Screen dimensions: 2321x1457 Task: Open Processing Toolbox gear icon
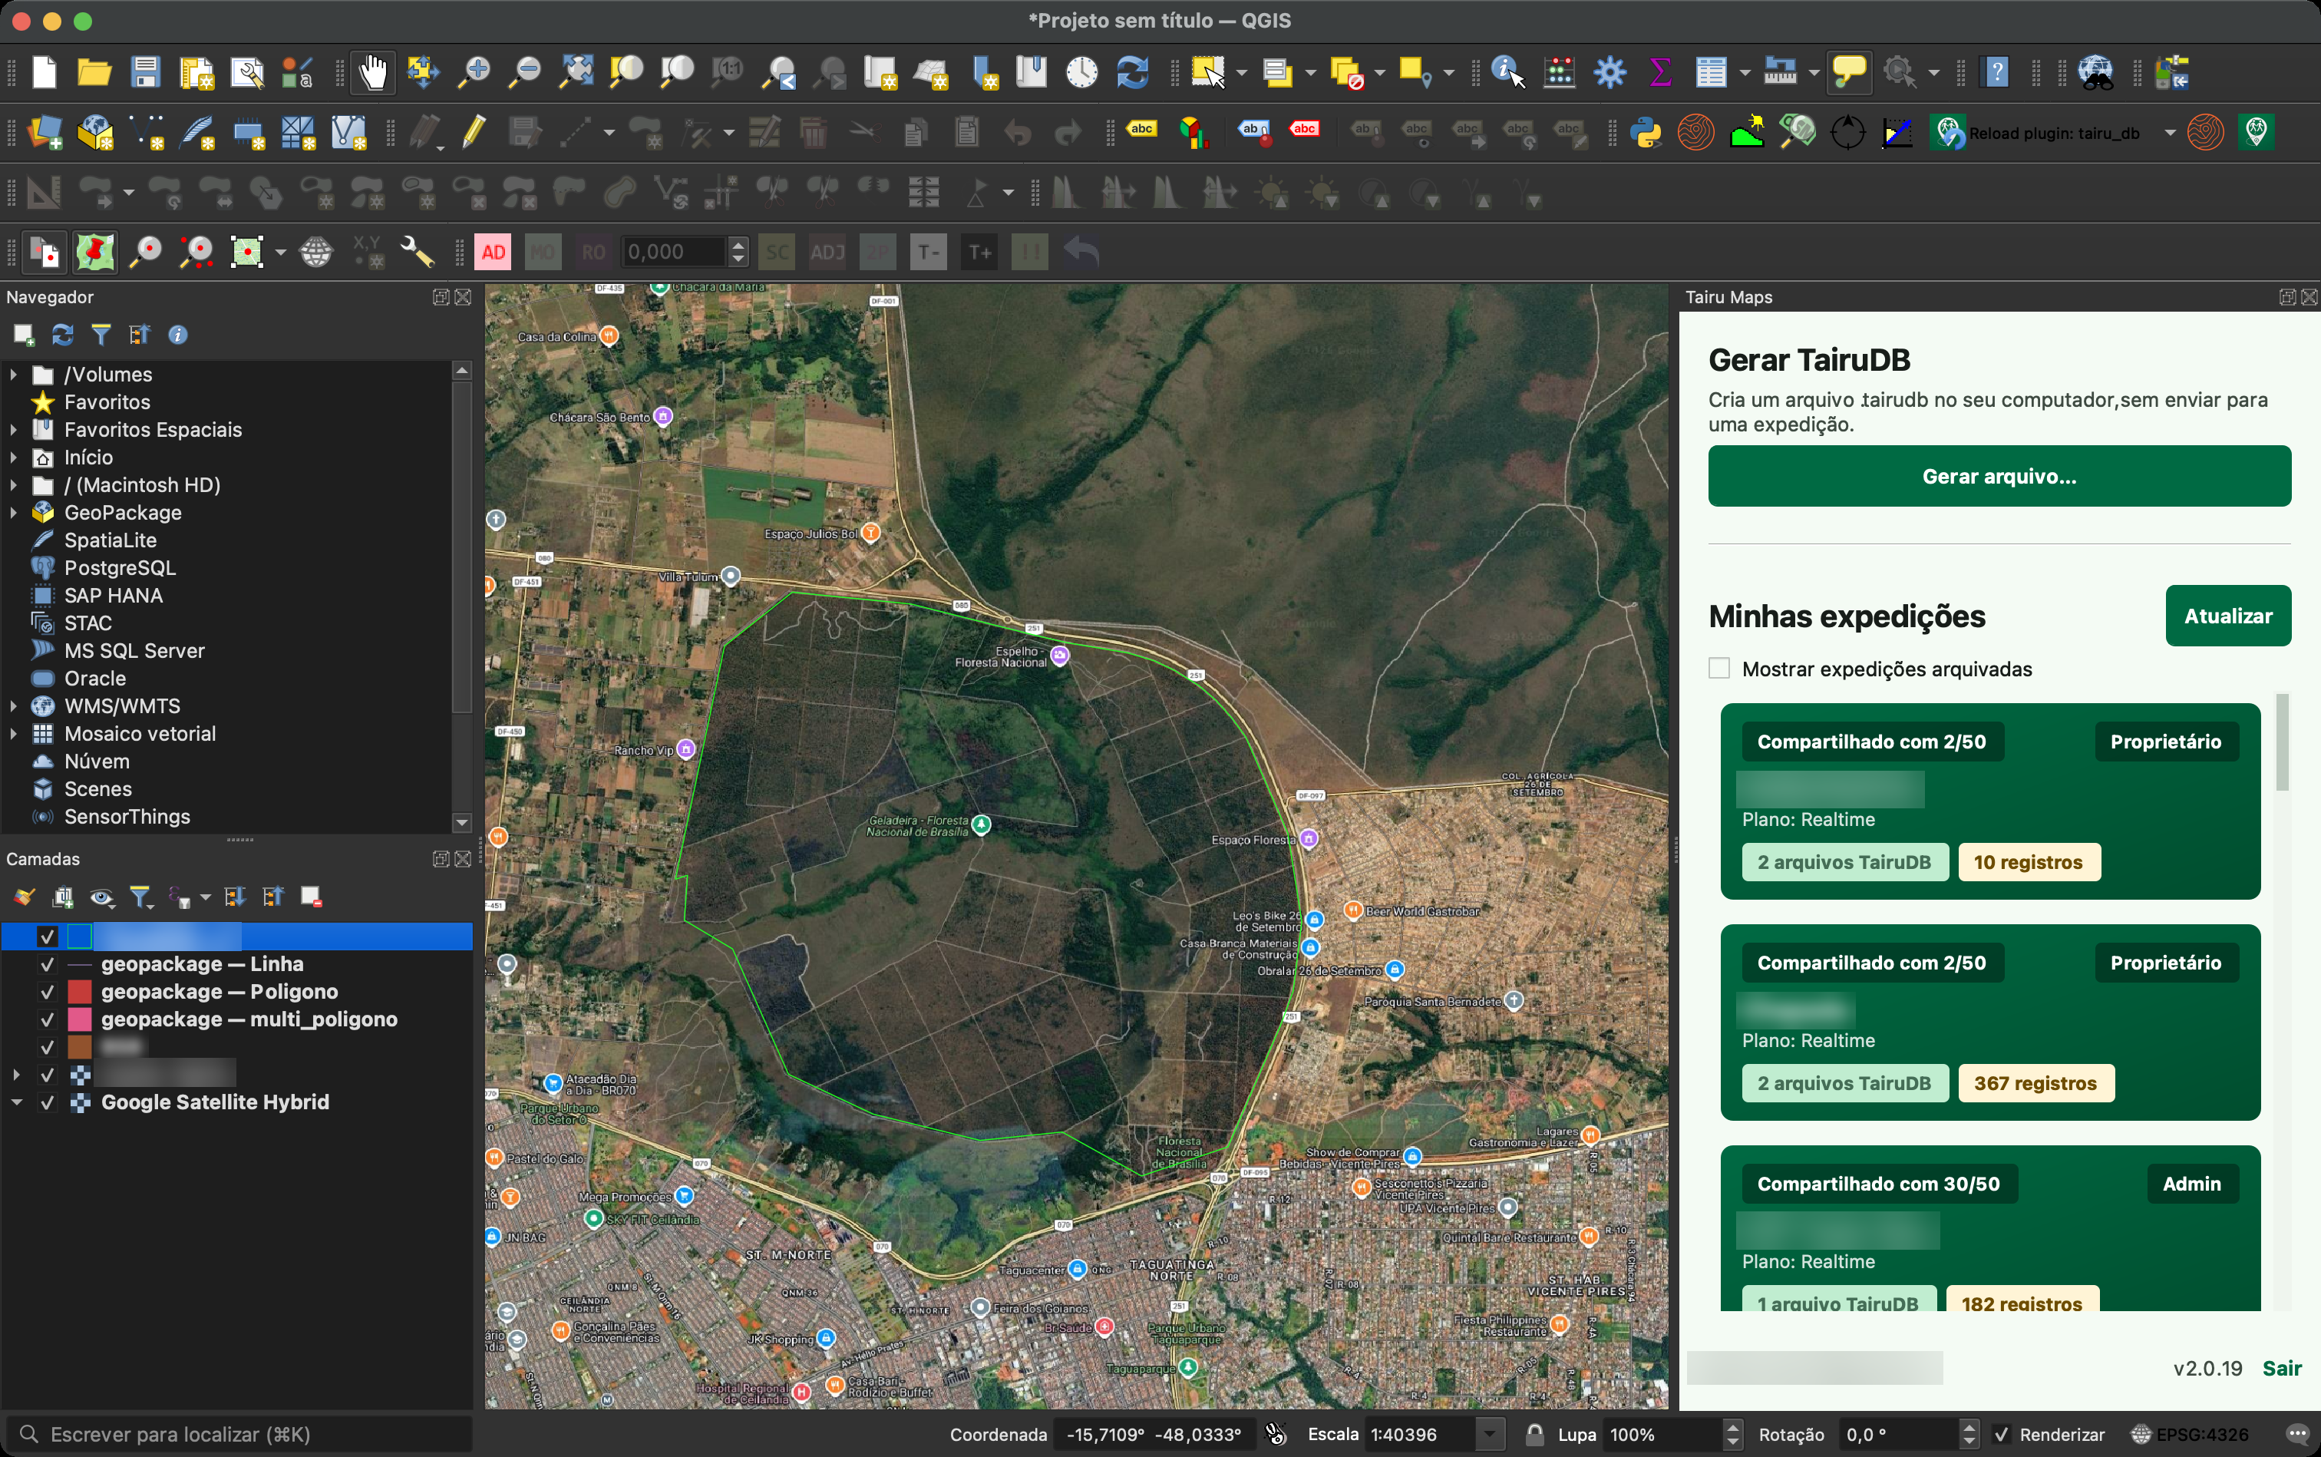pyautogui.click(x=1609, y=72)
